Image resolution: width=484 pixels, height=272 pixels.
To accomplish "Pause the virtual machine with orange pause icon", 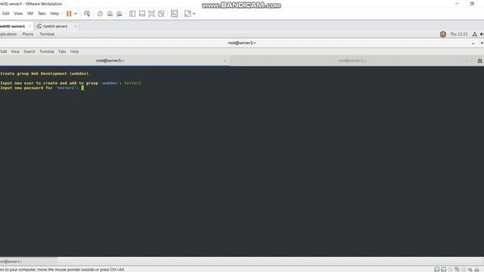I will 69,14.
